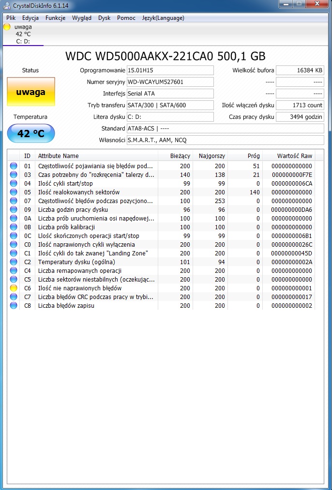
Task: Click the blue status dot for attribute 04
Action: (14, 183)
